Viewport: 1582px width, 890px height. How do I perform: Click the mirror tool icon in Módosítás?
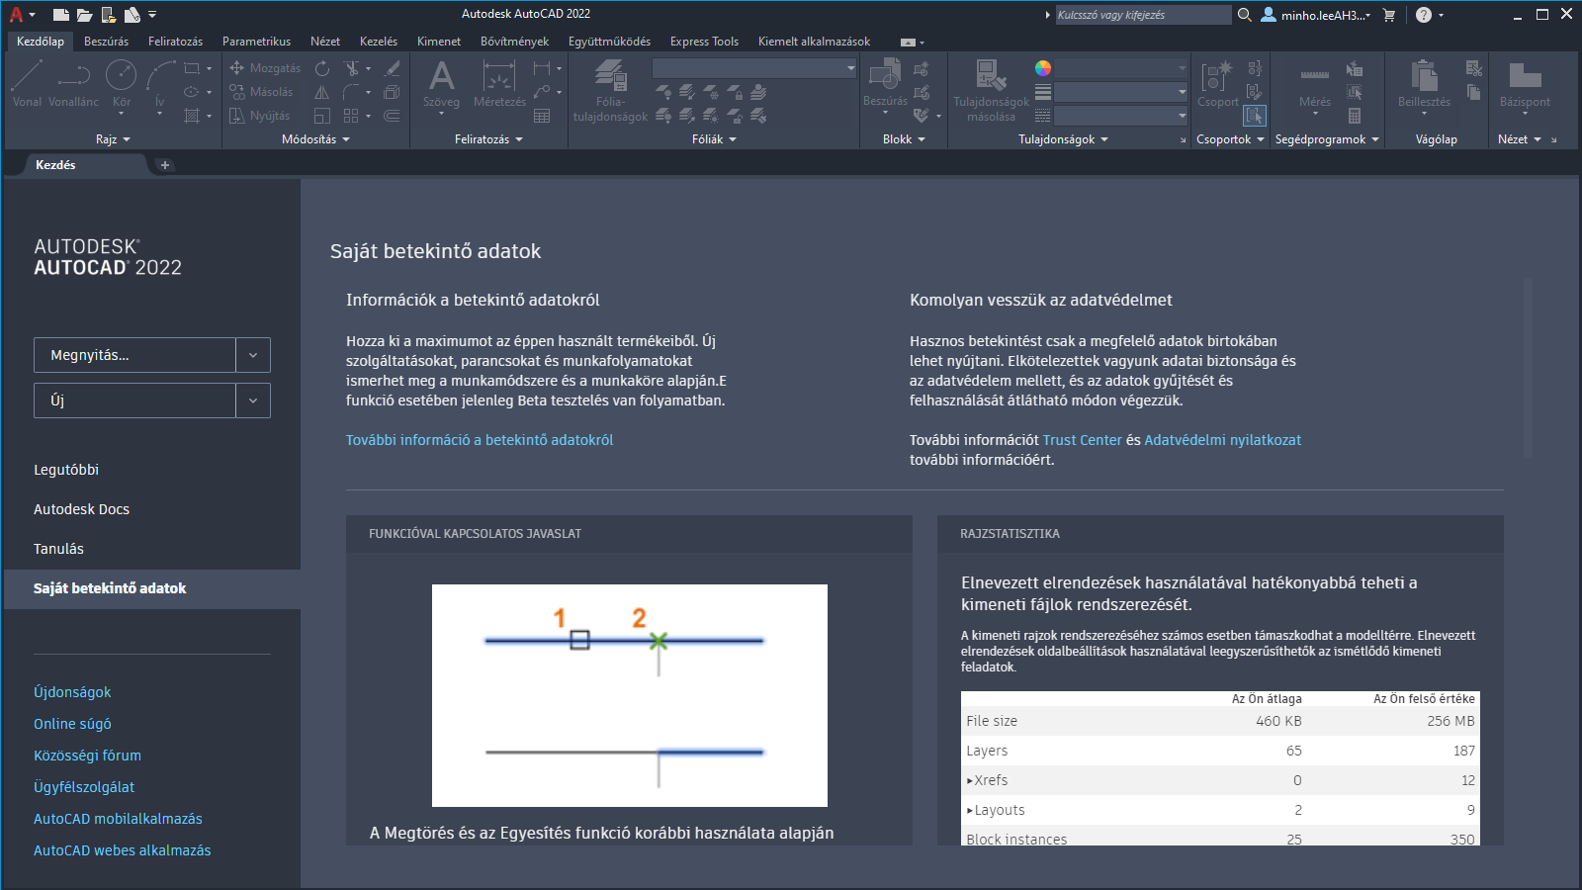[322, 92]
